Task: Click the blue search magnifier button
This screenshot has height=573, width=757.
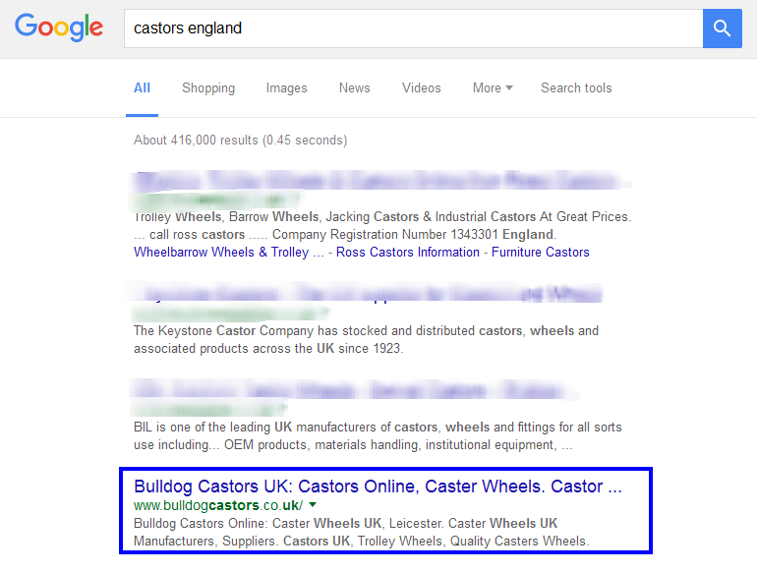Action: (722, 28)
